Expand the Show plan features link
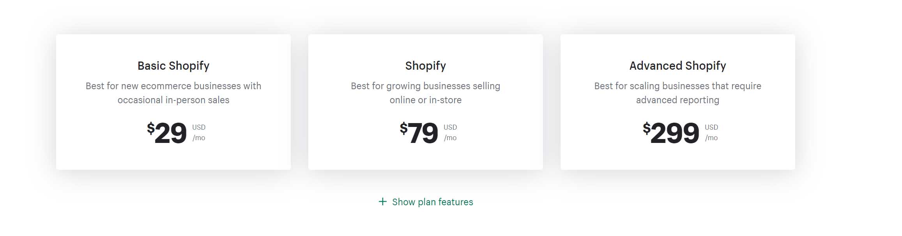 coord(426,202)
